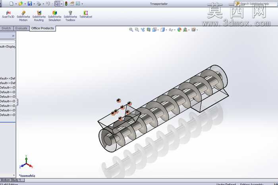Click Zoom to Area in the view toolbar

137,30
